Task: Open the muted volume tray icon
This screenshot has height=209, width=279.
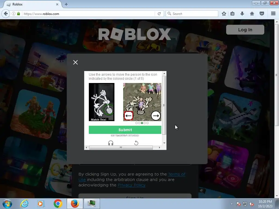Action: point(251,204)
